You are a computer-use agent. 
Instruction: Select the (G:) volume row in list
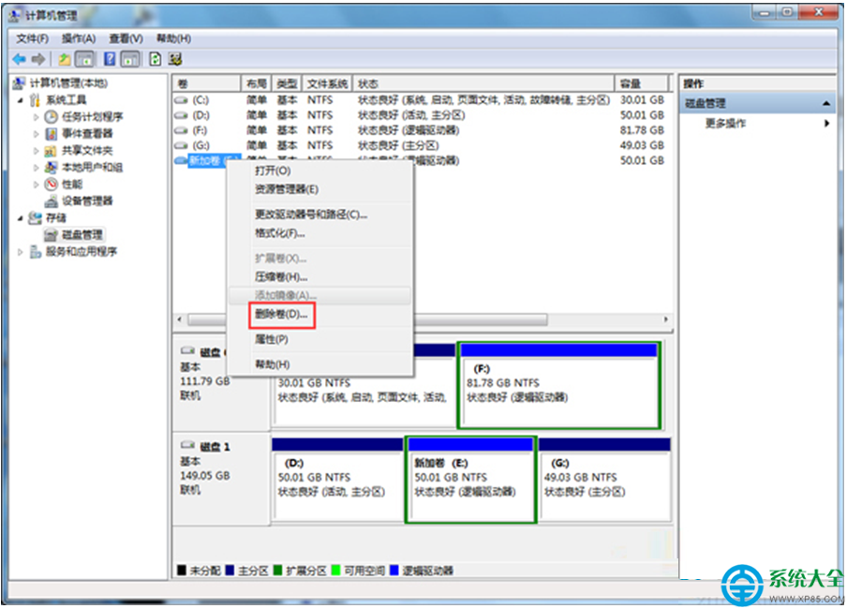(x=421, y=145)
